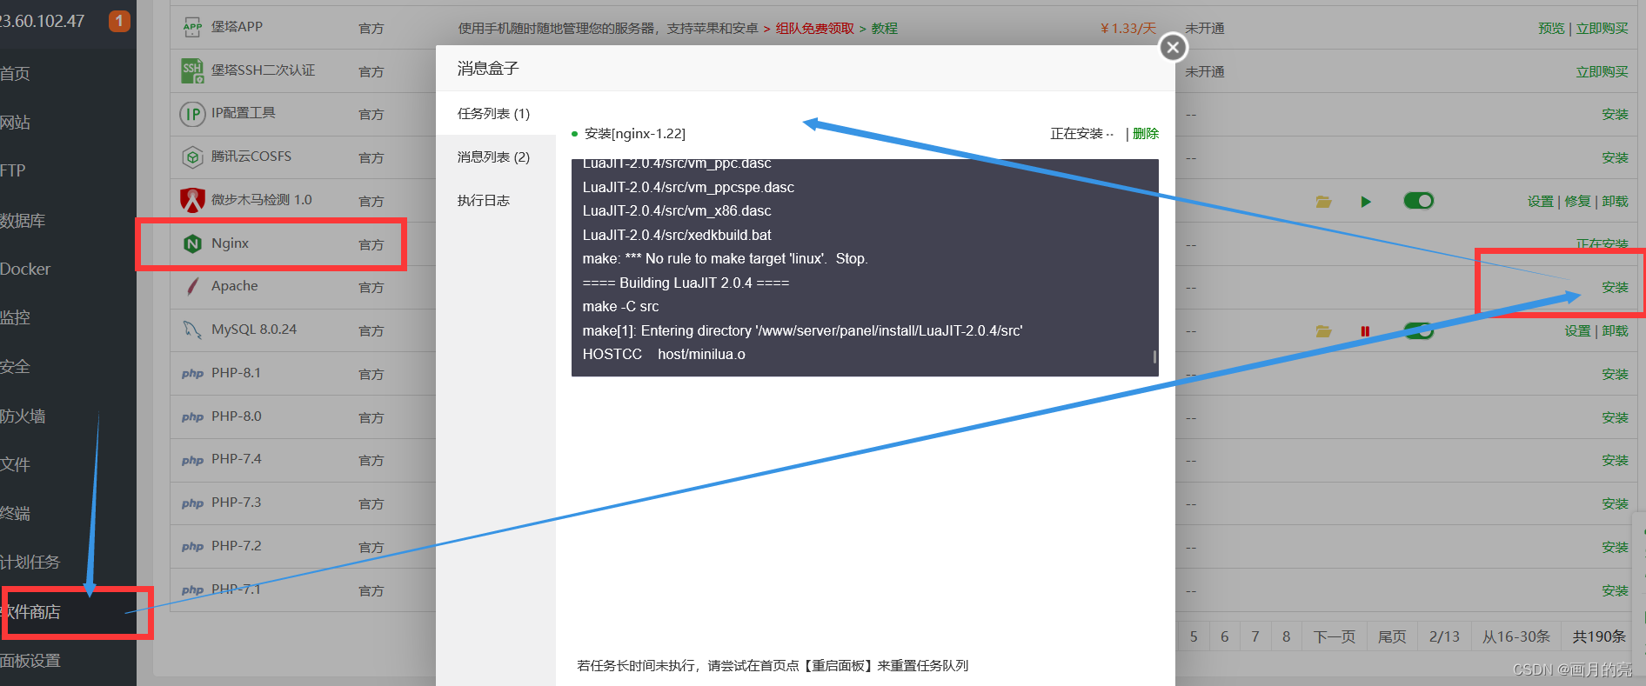Image resolution: width=1646 pixels, height=686 pixels.
Task: Click 下一页 pagination button
Action: pyautogui.click(x=1335, y=636)
